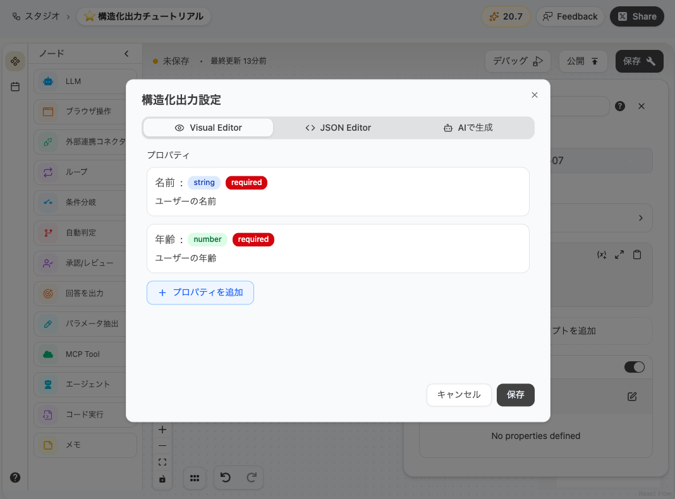Toggle the canvas lock icon

point(162,479)
